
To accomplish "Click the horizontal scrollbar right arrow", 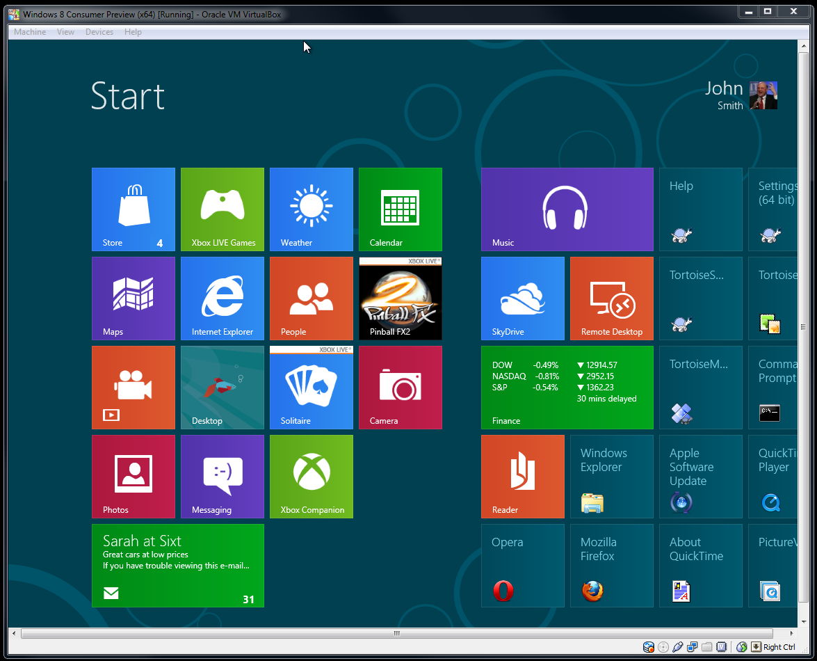I will 791,633.
